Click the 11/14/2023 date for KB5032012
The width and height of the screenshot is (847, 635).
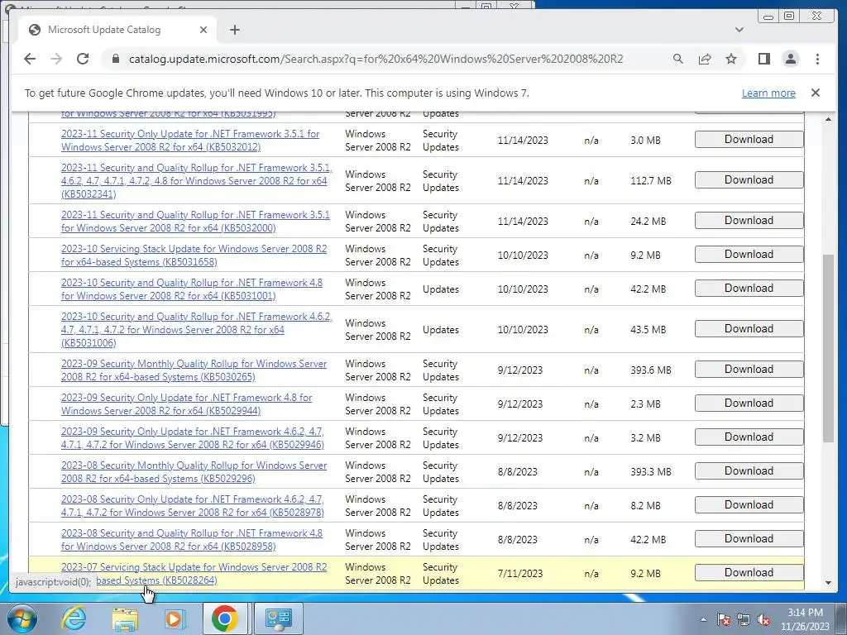pyautogui.click(x=523, y=141)
